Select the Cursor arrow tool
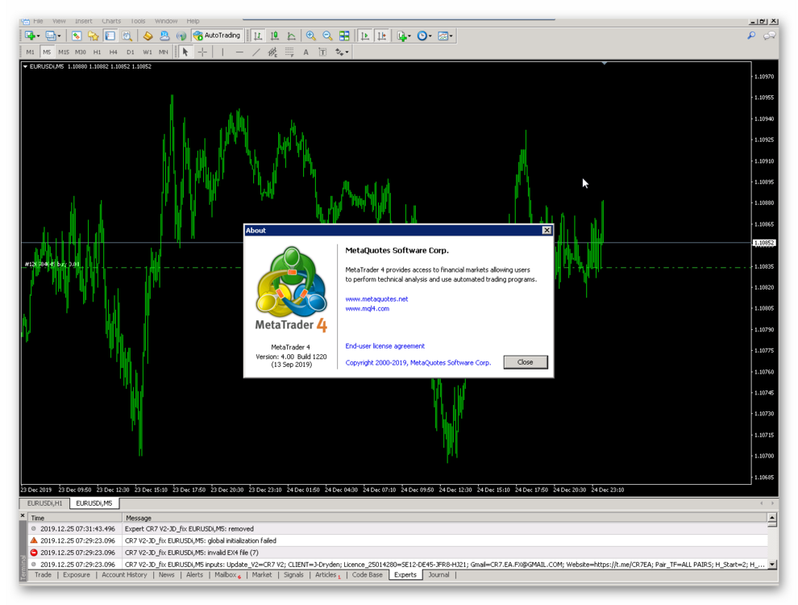 click(185, 52)
